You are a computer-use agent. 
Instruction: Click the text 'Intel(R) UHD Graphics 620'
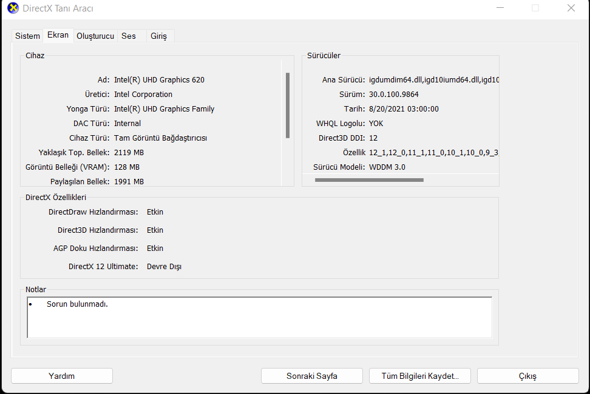pos(159,79)
